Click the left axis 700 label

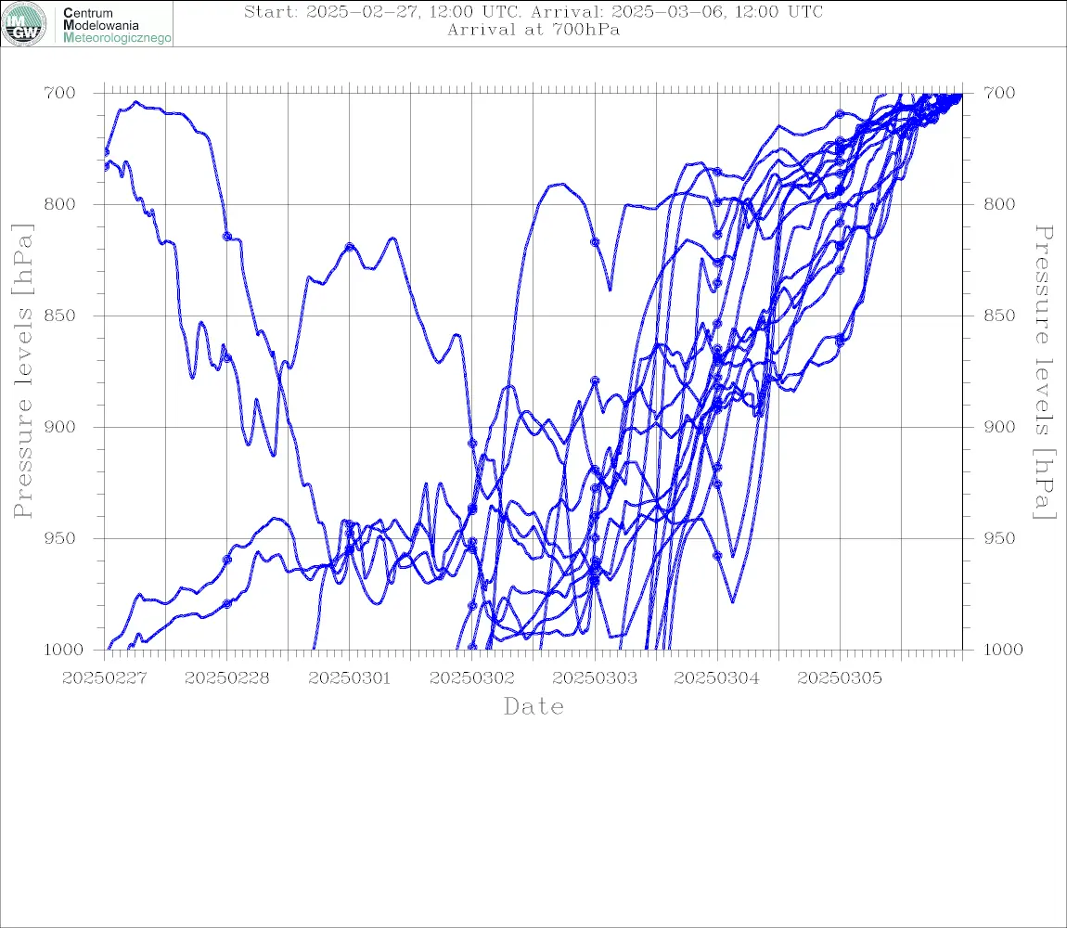click(x=60, y=93)
